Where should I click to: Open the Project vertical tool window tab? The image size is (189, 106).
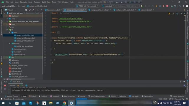1,13
